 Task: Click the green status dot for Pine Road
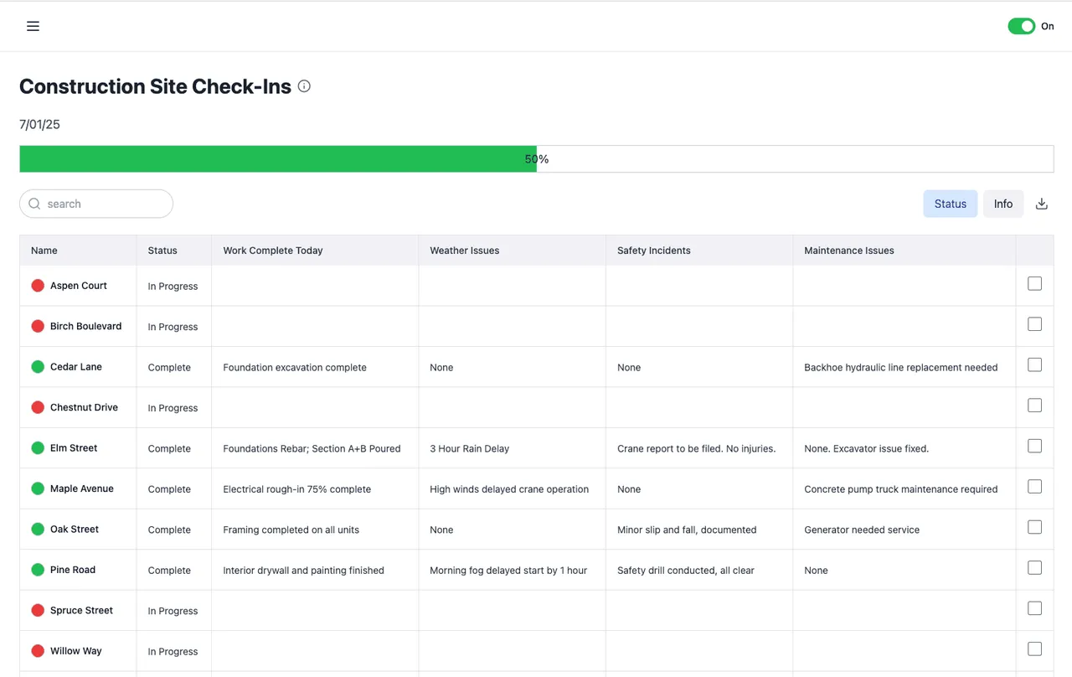click(x=38, y=570)
